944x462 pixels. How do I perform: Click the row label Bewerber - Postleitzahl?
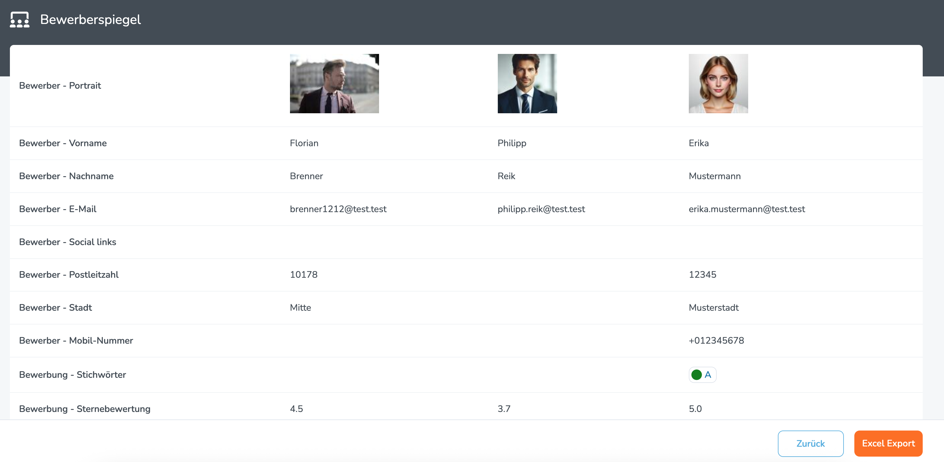tap(69, 274)
